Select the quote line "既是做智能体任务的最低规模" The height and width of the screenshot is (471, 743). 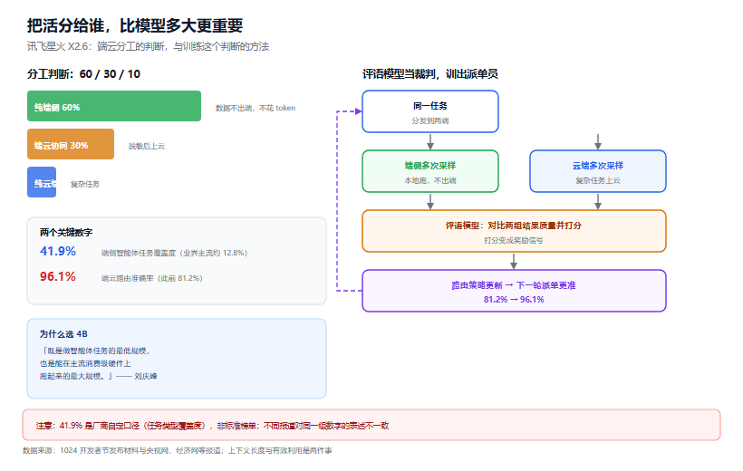tap(96, 351)
